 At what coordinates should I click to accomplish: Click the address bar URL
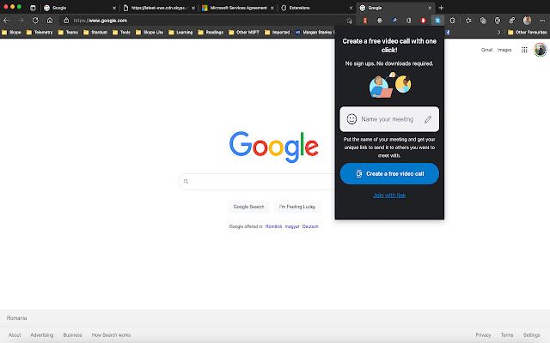pos(101,21)
